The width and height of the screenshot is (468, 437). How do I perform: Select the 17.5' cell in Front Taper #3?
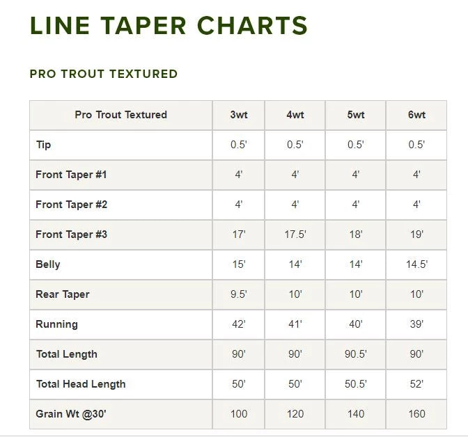[295, 235]
